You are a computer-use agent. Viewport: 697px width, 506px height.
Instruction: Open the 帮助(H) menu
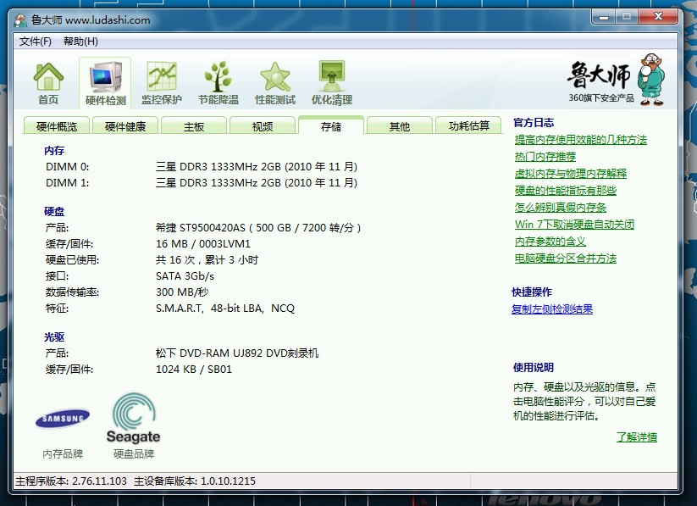click(80, 42)
